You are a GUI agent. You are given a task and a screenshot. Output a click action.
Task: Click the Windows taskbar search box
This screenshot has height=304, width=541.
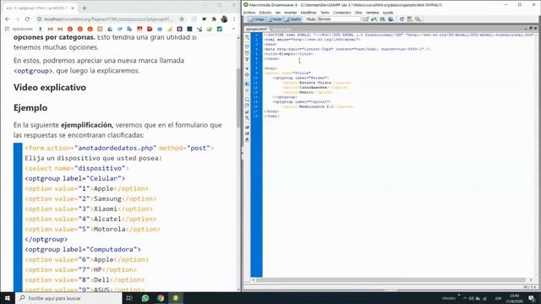pos(68,298)
